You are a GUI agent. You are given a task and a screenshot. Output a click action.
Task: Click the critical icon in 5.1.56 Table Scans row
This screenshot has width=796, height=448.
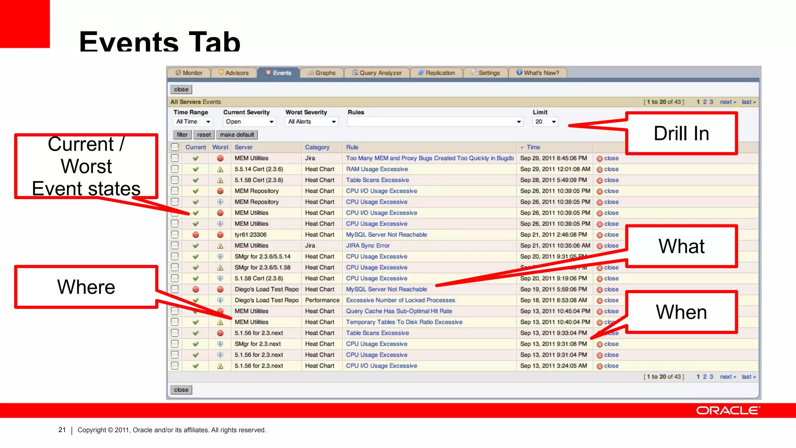220,333
